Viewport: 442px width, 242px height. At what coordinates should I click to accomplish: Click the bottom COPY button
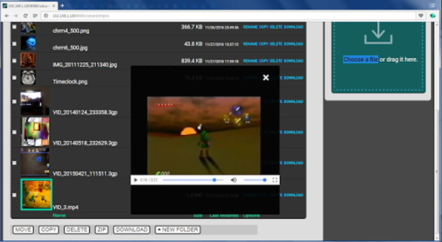point(49,230)
